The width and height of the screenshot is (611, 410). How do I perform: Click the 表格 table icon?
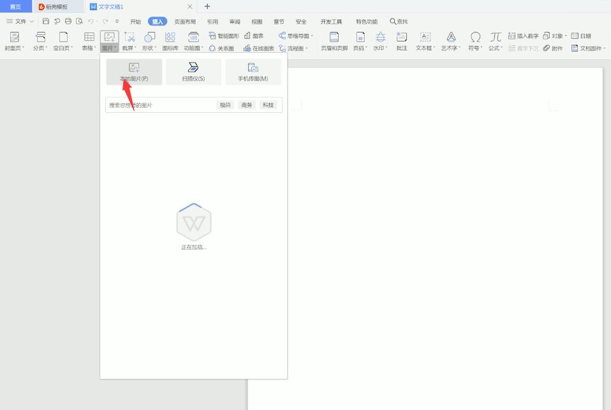click(x=89, y=37)
